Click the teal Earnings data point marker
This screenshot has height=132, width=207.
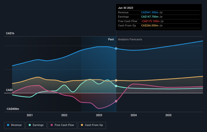(x=116, y=86)
